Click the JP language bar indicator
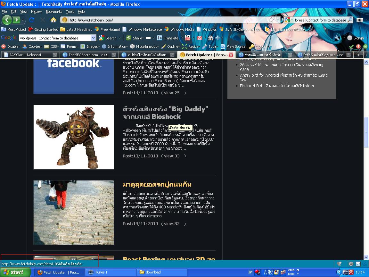 click(250, 272)
